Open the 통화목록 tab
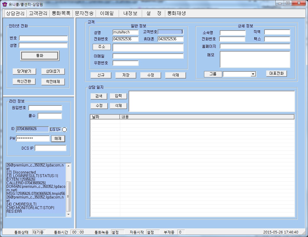308x237 pixels. click(x=61, y=13)
